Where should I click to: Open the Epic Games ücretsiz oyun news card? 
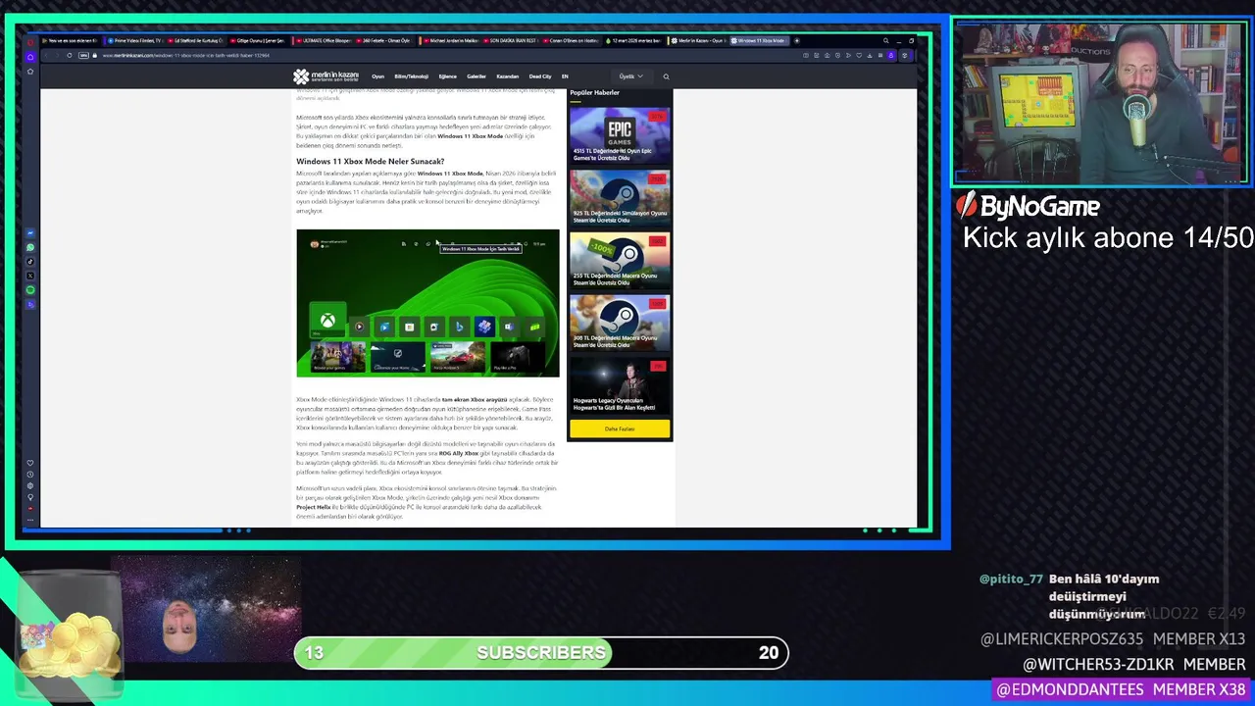(x=620, y=135)
